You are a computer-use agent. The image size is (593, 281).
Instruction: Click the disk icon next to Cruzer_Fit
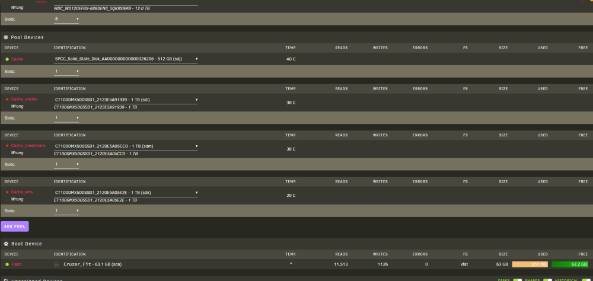[56, 264]
